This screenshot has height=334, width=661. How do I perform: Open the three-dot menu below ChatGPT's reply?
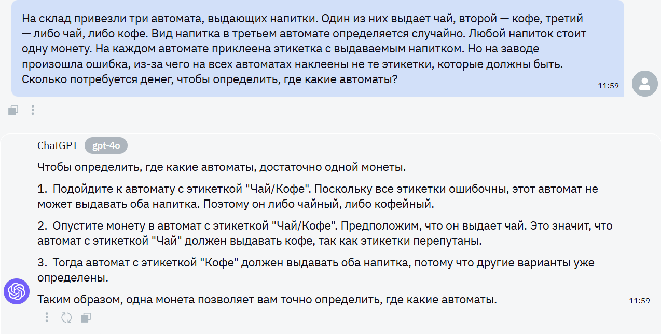coord(47,317)
